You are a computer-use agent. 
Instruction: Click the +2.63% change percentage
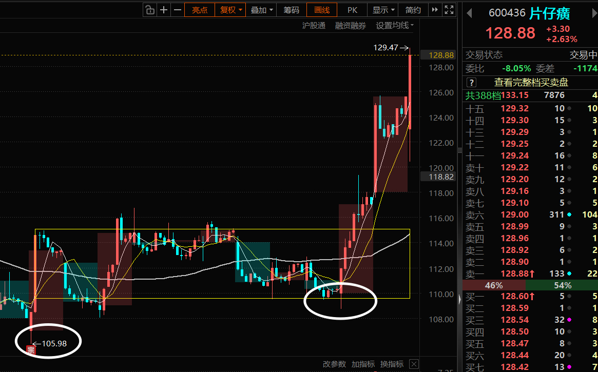pyautogui.click(x=562, y=40)
